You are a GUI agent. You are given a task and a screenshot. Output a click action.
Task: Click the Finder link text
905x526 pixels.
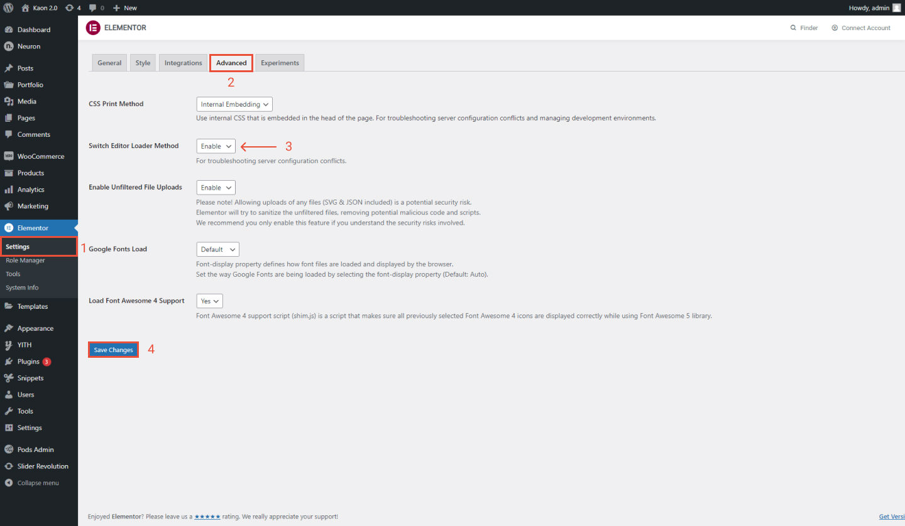pyautogui.click(x=809, y=28)
